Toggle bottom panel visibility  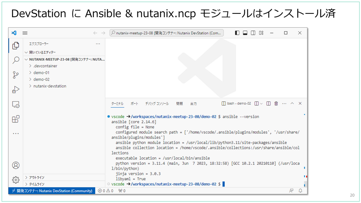tap(245, 33)
